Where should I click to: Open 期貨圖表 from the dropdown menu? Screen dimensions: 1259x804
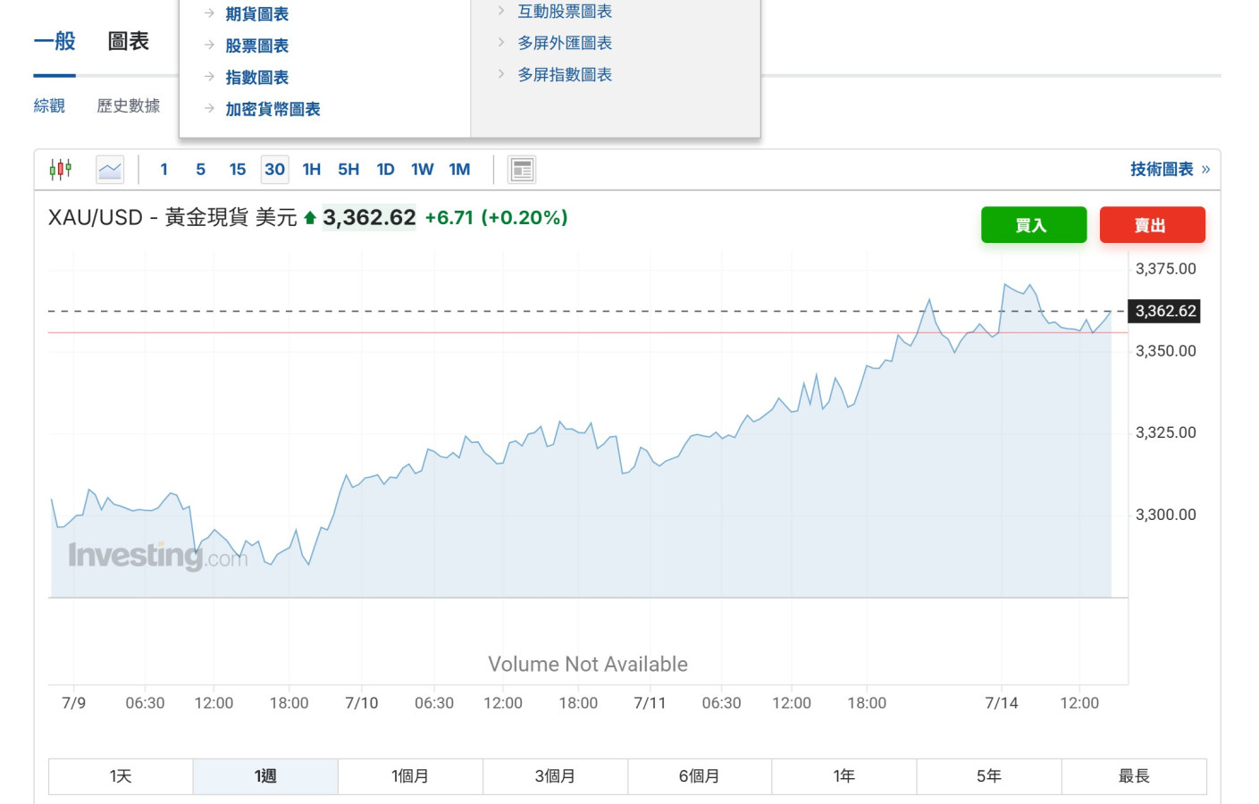[256, 14]
